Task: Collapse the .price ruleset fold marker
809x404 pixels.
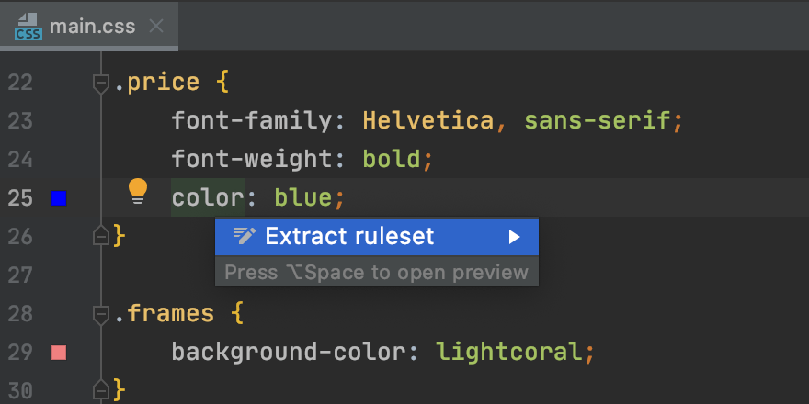Action: pos(101,84)
